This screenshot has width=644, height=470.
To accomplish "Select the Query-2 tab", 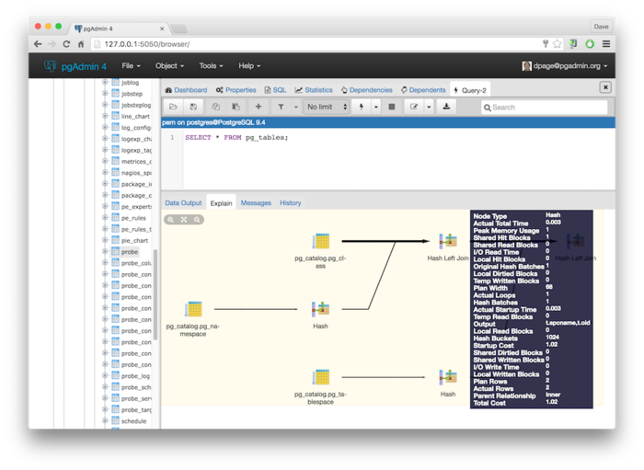I will pos(470,90).
